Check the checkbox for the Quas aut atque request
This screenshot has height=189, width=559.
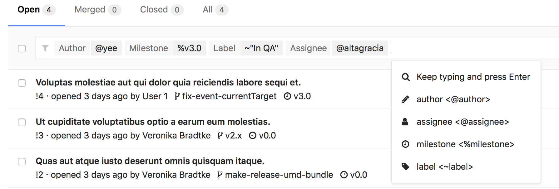[22, 162]
